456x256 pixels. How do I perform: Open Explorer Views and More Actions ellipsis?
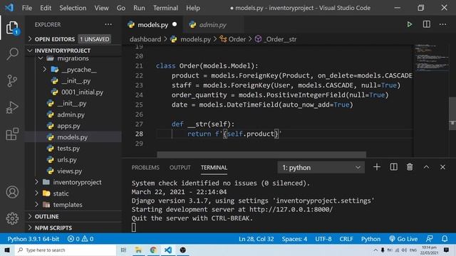tap(108, 24)
